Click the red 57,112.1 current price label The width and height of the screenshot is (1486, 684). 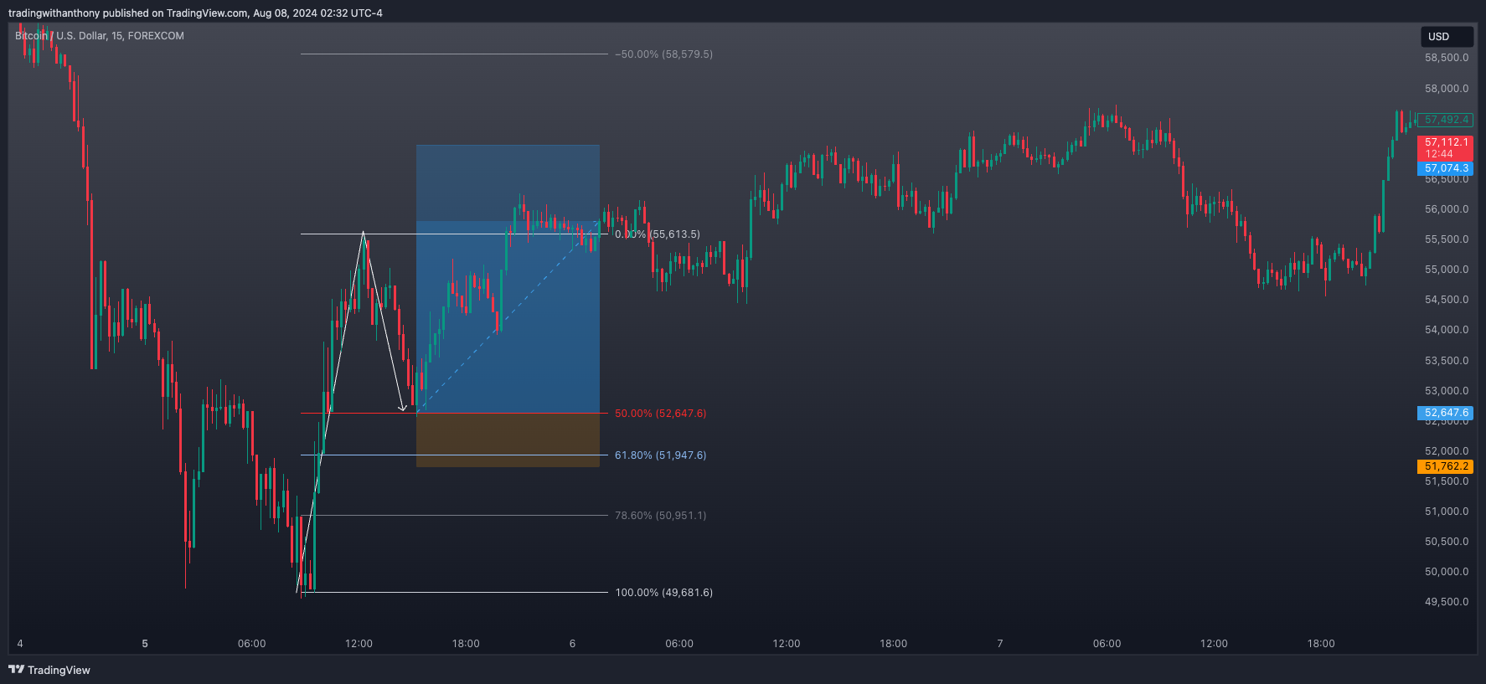click(1446, 148)
